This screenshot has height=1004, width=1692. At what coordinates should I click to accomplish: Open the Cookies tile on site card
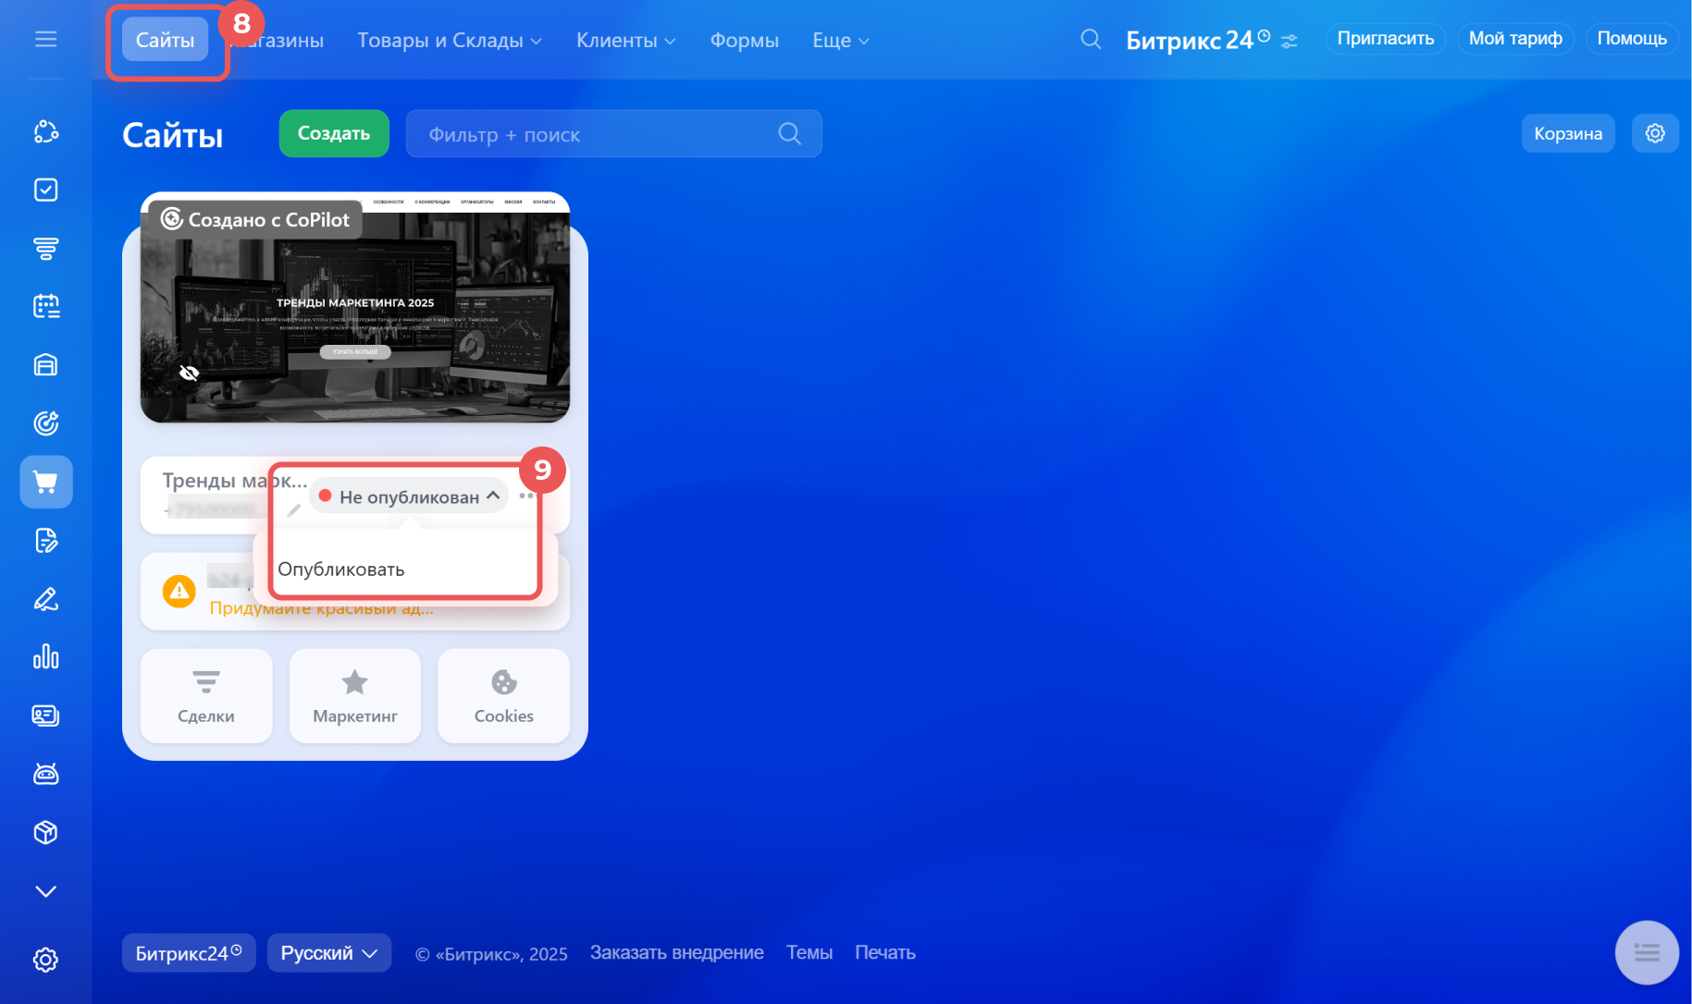pos(503,695)
